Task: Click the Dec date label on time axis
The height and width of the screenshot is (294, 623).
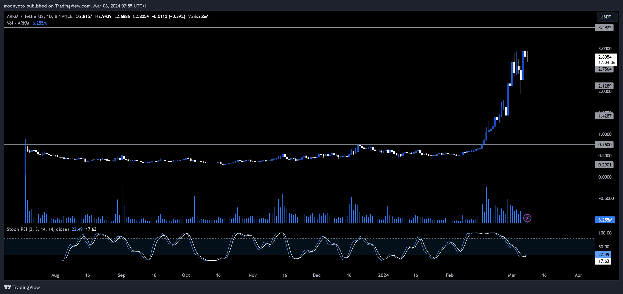Action: (317, 275)
